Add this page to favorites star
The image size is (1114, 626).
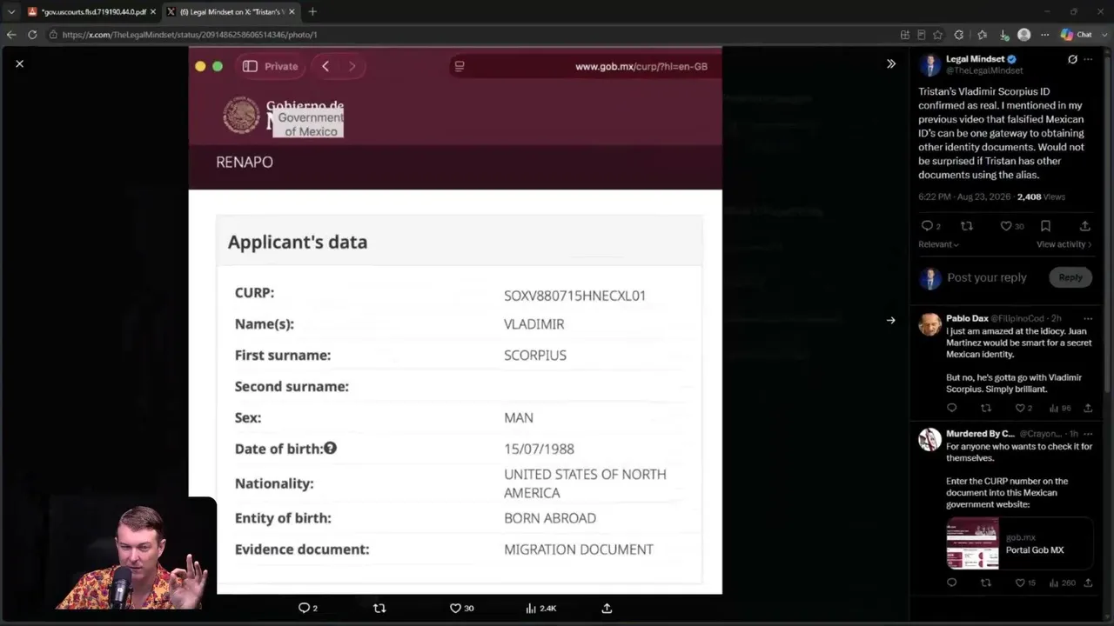(937, 35)
